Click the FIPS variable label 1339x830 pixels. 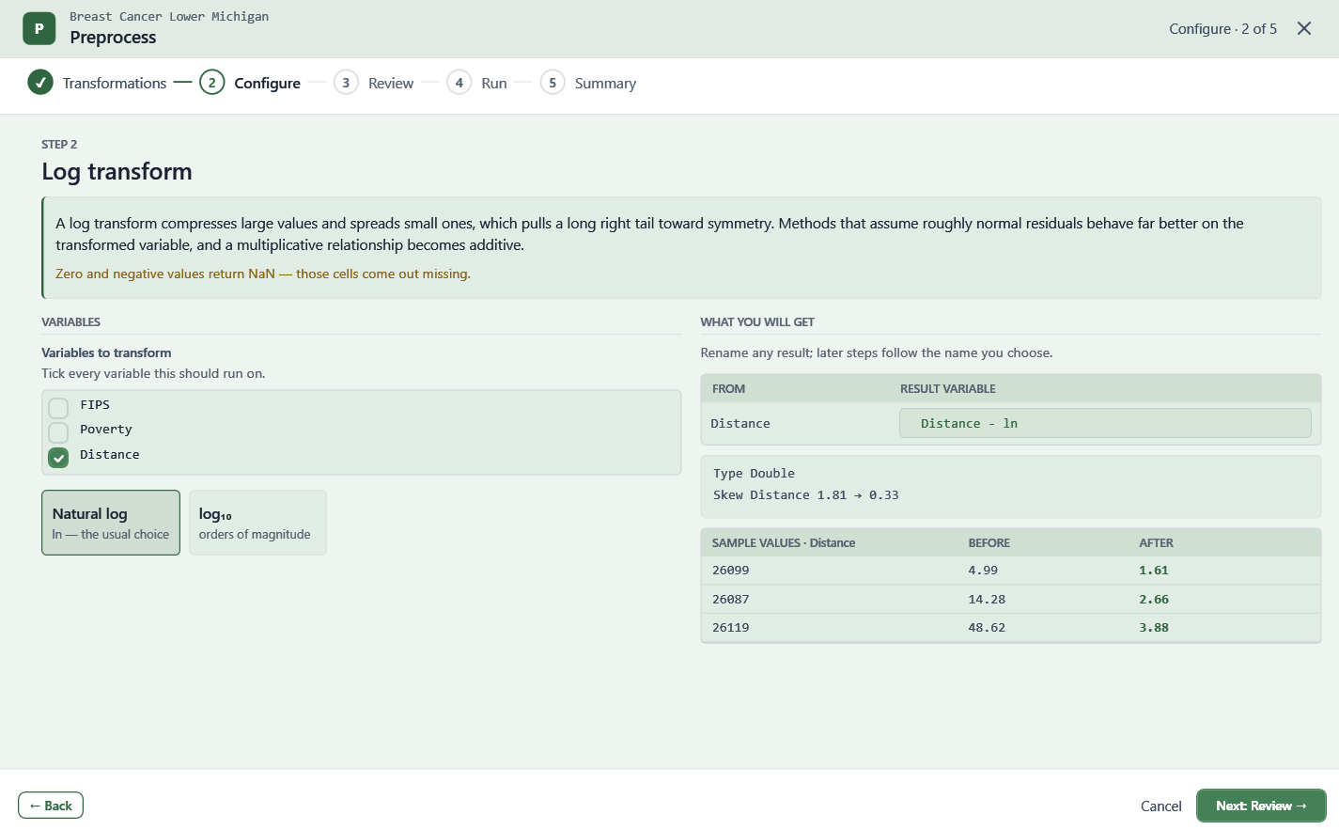click(95, 404)
